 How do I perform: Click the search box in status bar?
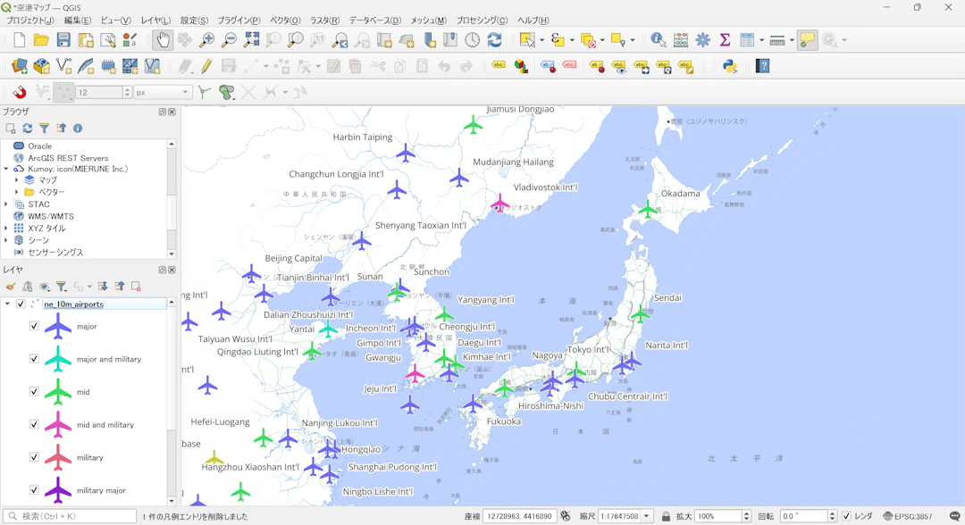click(71, 516)
